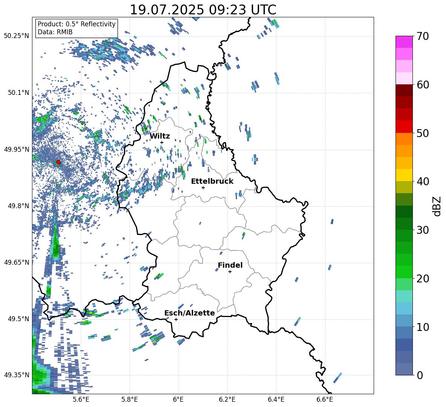Screen dimensions: 446x407
Task: Click the 70 dBZ colorbar label
Action: (x=422, y=37)
